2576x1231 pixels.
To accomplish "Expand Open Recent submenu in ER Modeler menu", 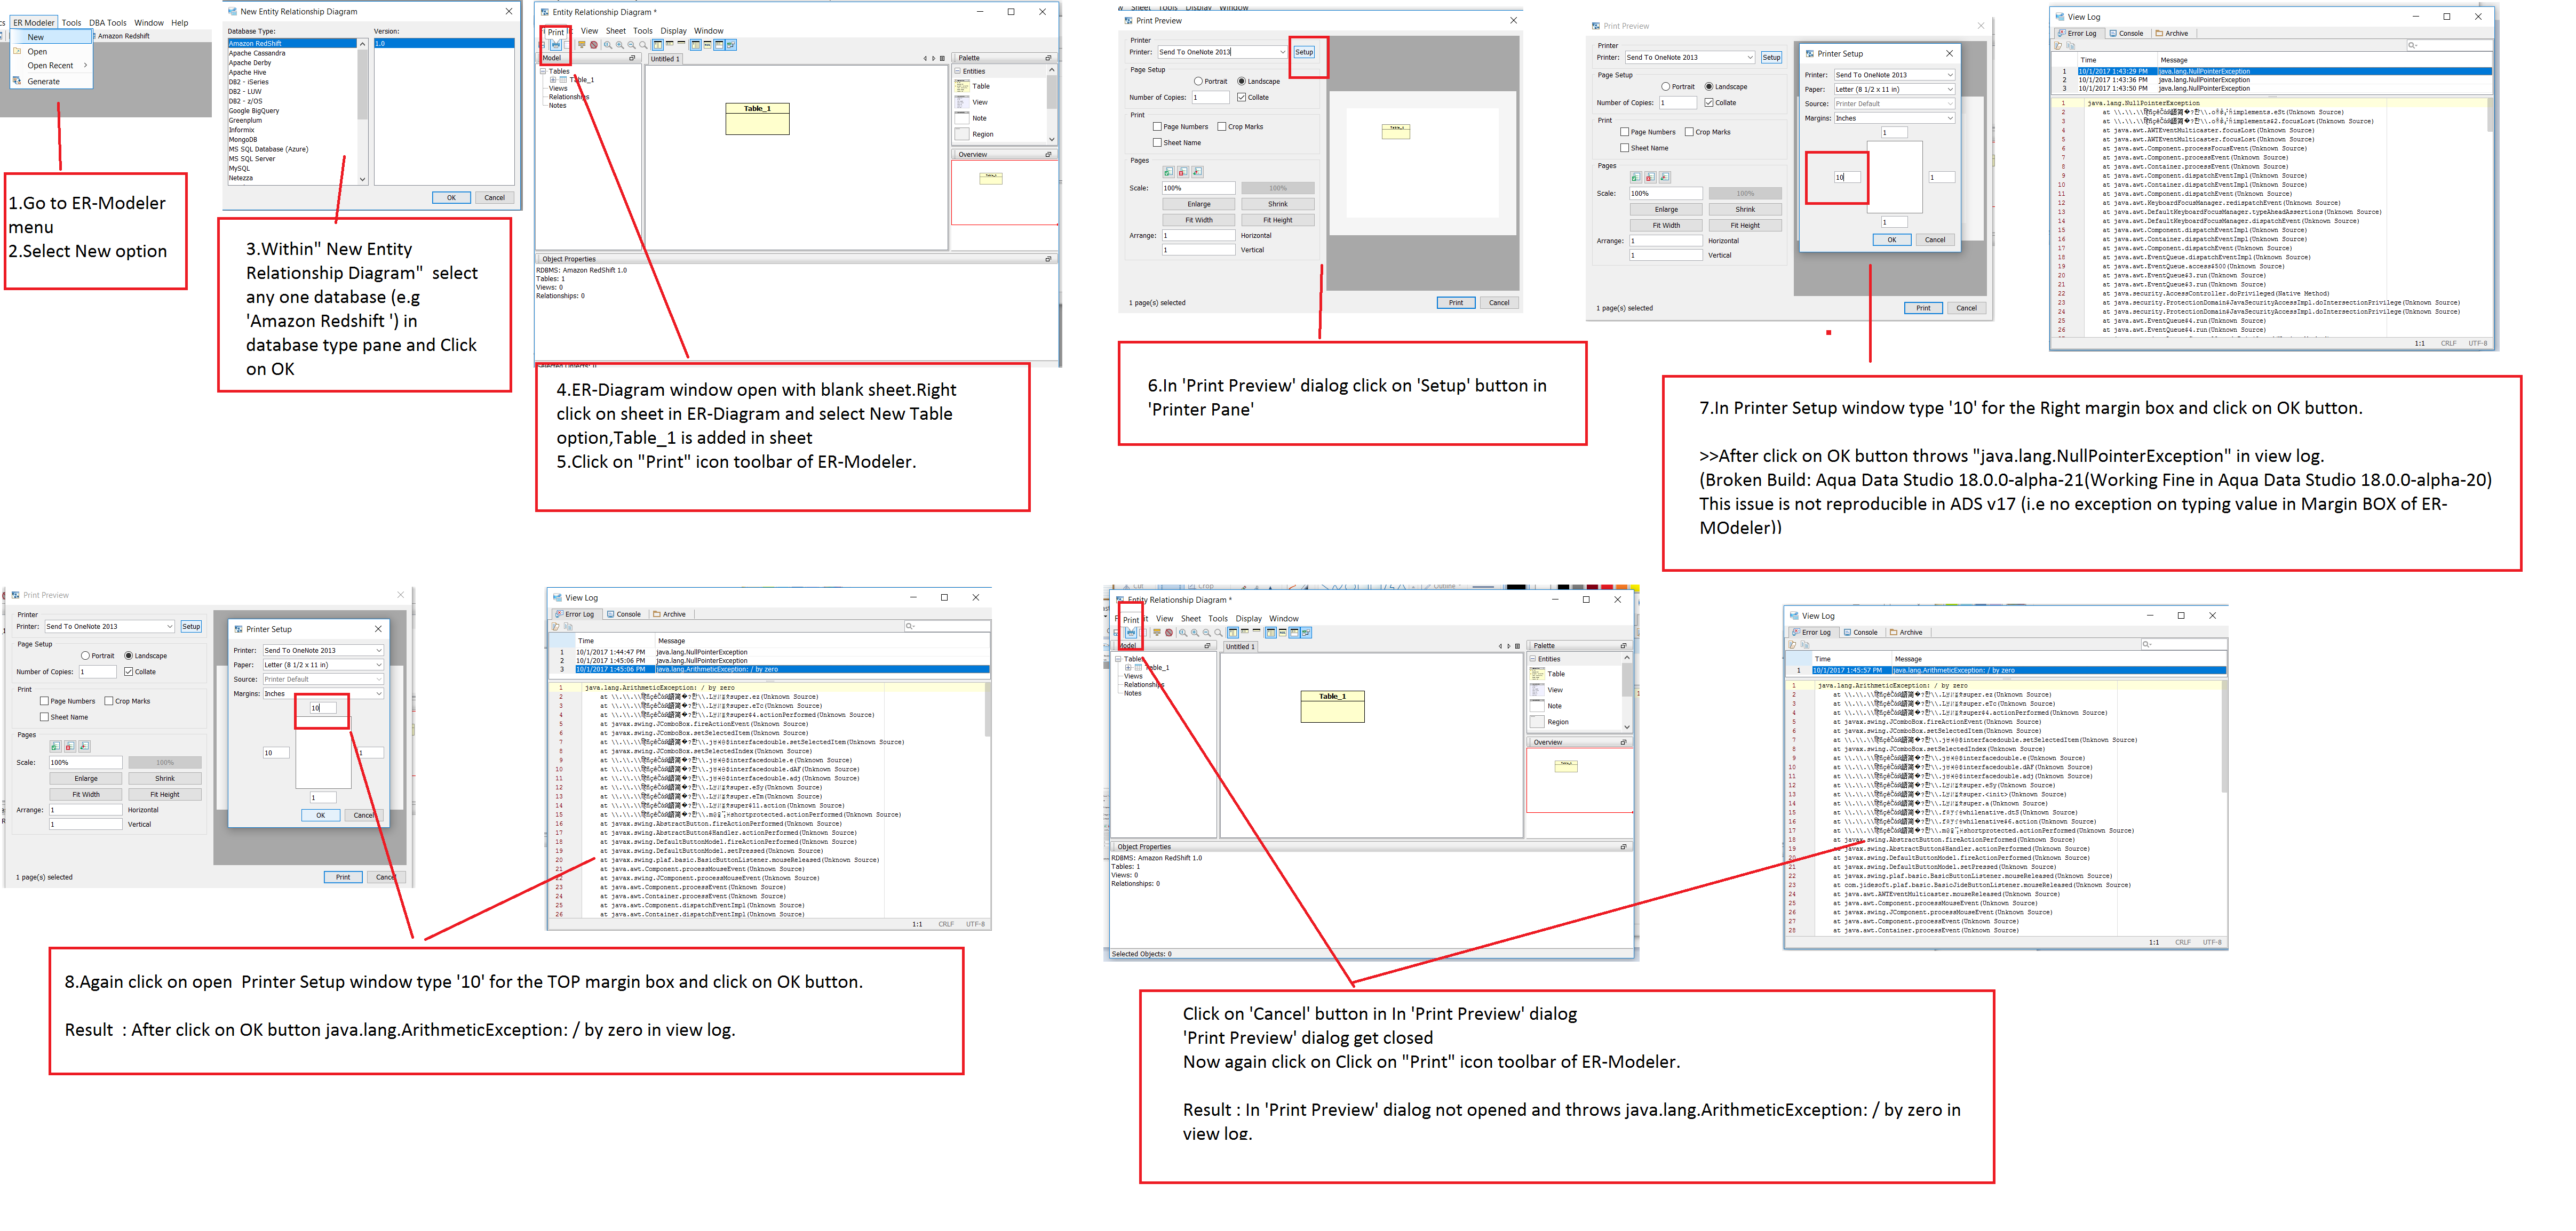I will click(x=51, y=66).
